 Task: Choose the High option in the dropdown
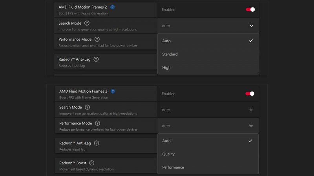[166, 68]
